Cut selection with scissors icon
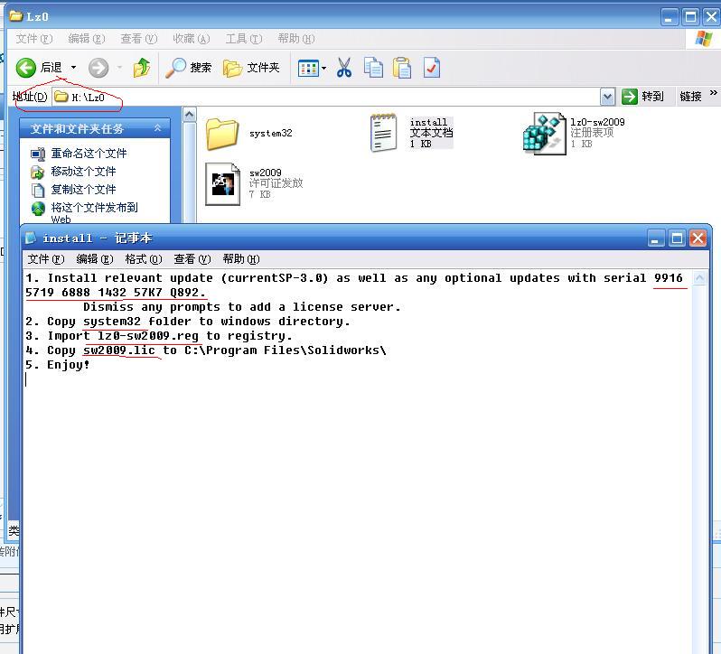The image size is (721, 654). point(344,68)
